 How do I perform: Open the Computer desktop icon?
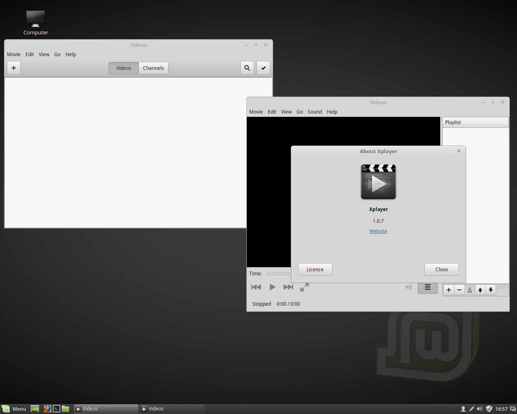click(x=36, y=23)
